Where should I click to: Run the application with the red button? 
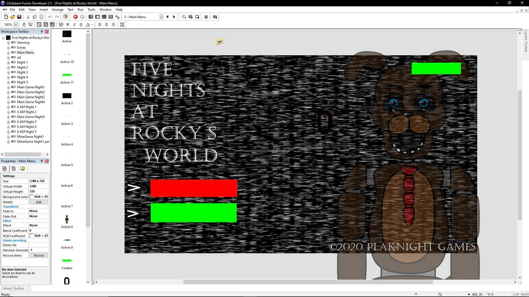pos(75,17)
